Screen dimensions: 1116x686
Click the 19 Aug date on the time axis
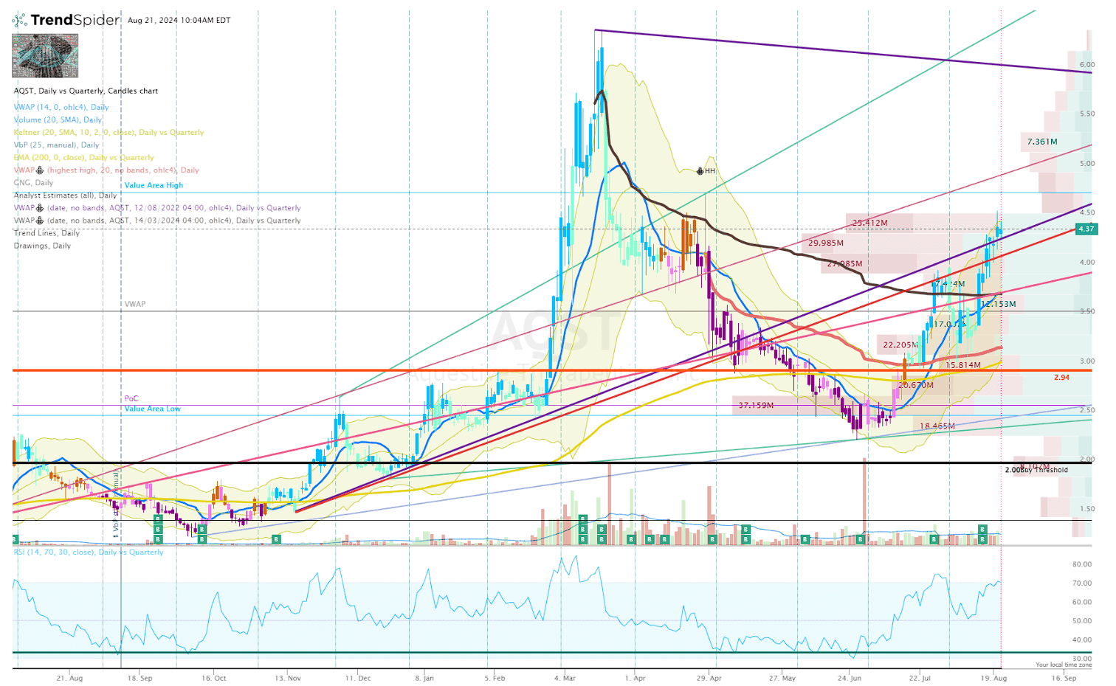tap(994, 677)
